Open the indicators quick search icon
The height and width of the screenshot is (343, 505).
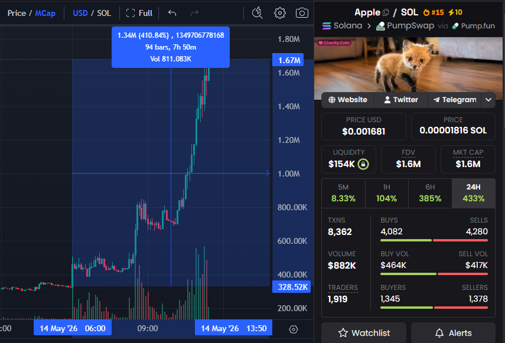[257, 13]
